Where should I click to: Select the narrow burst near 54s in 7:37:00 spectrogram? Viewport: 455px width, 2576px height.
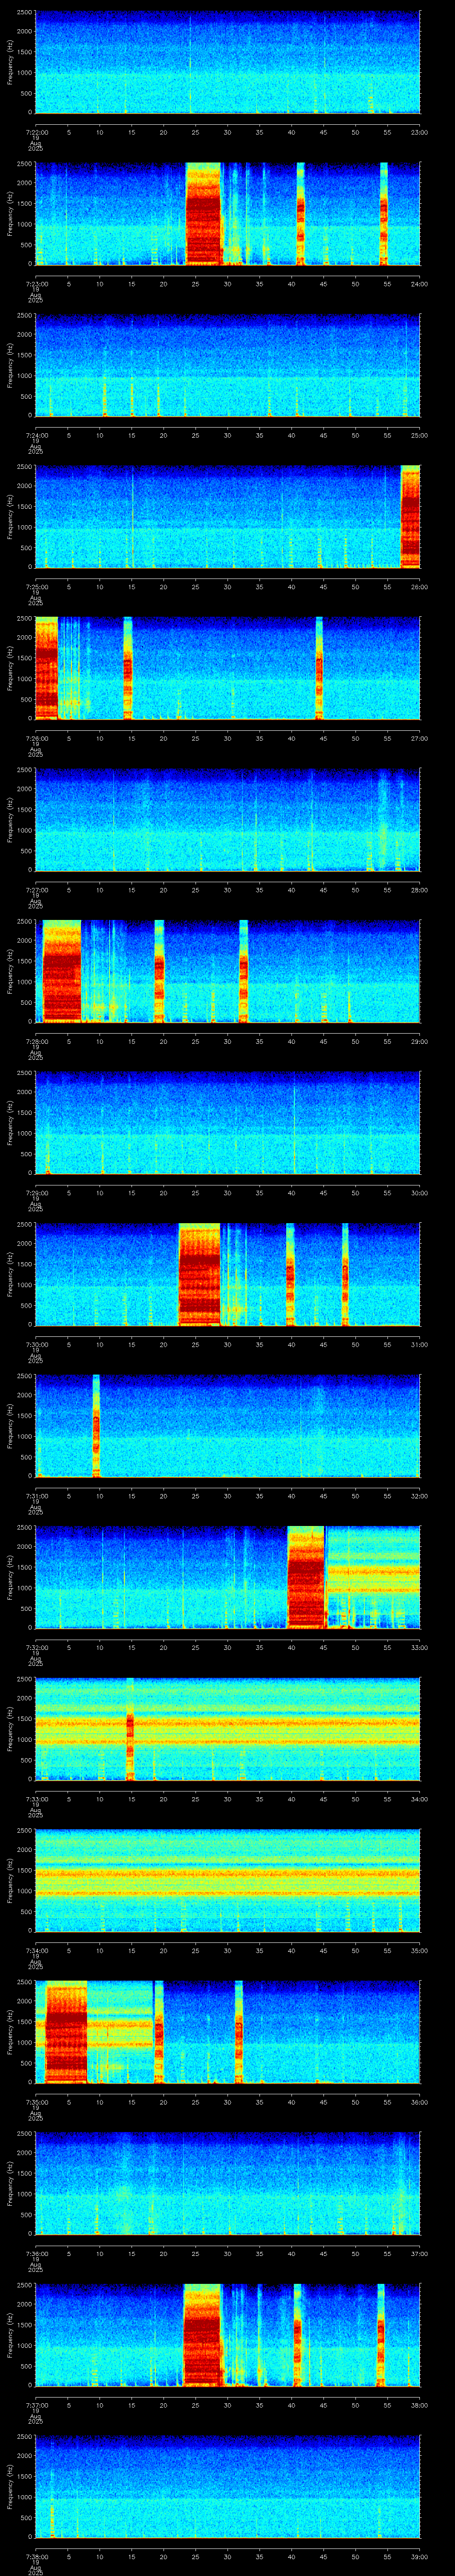tap(381, 2335)
